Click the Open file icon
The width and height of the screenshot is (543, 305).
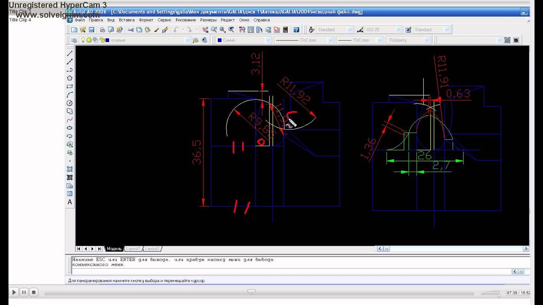[83, 30]
